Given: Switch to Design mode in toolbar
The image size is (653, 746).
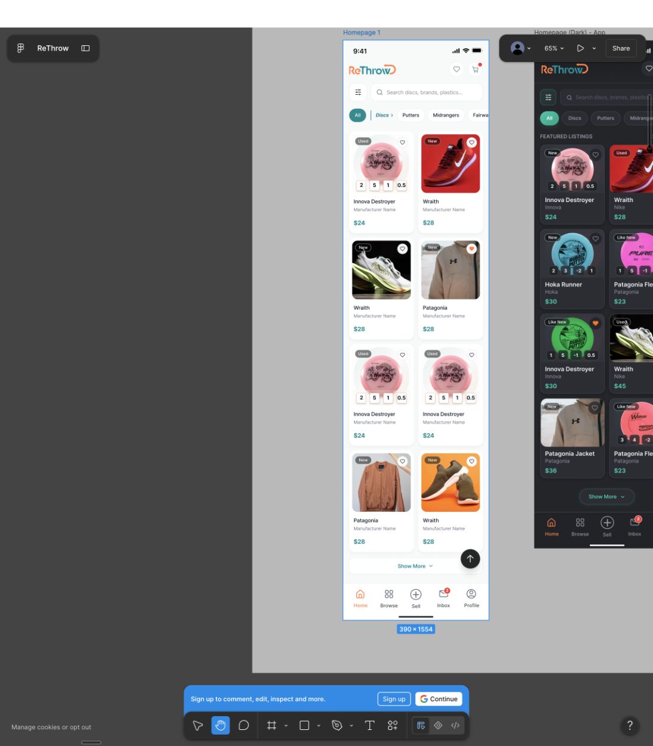Looking at the screenshot, I should (421, 725).
